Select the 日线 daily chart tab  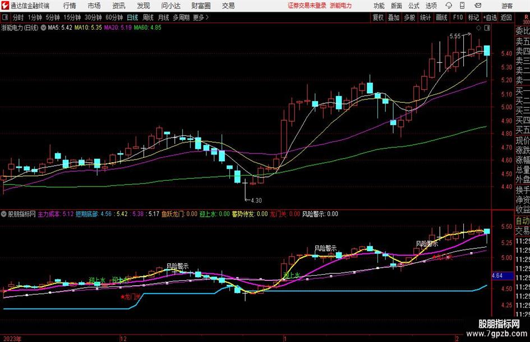pyautogui.click(x=132, y=17)
